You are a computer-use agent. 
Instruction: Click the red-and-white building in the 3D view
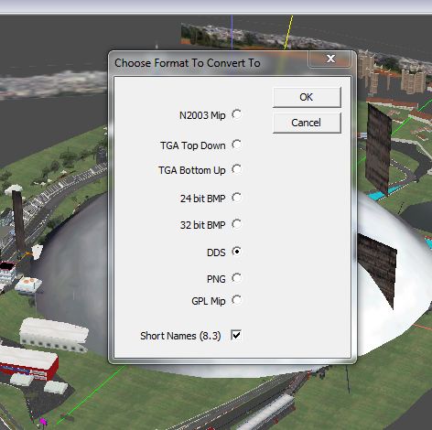[29, 362]
